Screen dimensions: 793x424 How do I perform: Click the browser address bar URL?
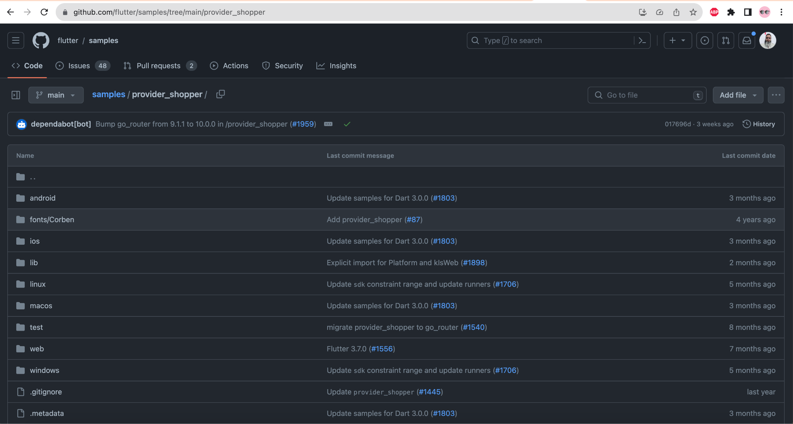tap(169, 12)
